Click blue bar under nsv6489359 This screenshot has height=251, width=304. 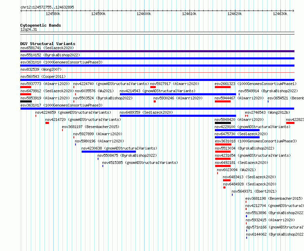[178, 116]
